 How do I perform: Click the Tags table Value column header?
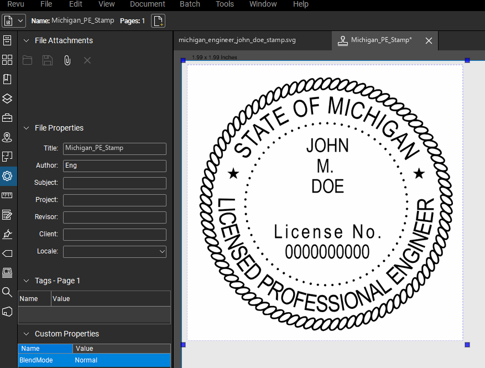pyautogui.click(x=111, y=299)
